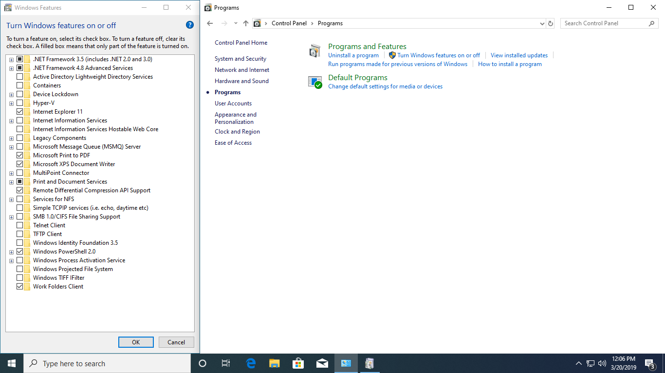This screenshot has width=665, height=373.
Task: Cancel the Windows Features dialog
Action: coord(176,342)
